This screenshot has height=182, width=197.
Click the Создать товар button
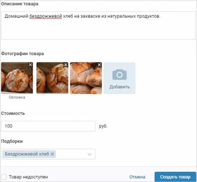[x=175, y=177]
